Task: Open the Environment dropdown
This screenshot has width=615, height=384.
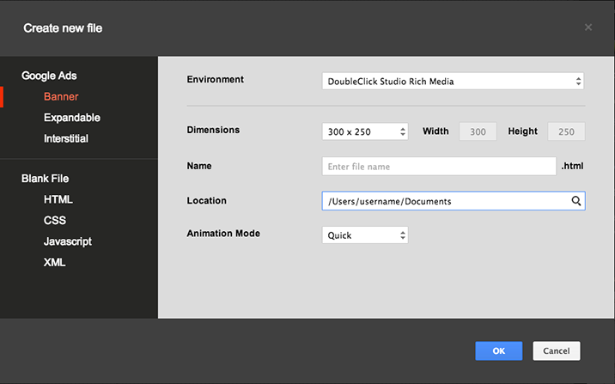Action: (x=453, y=82)
